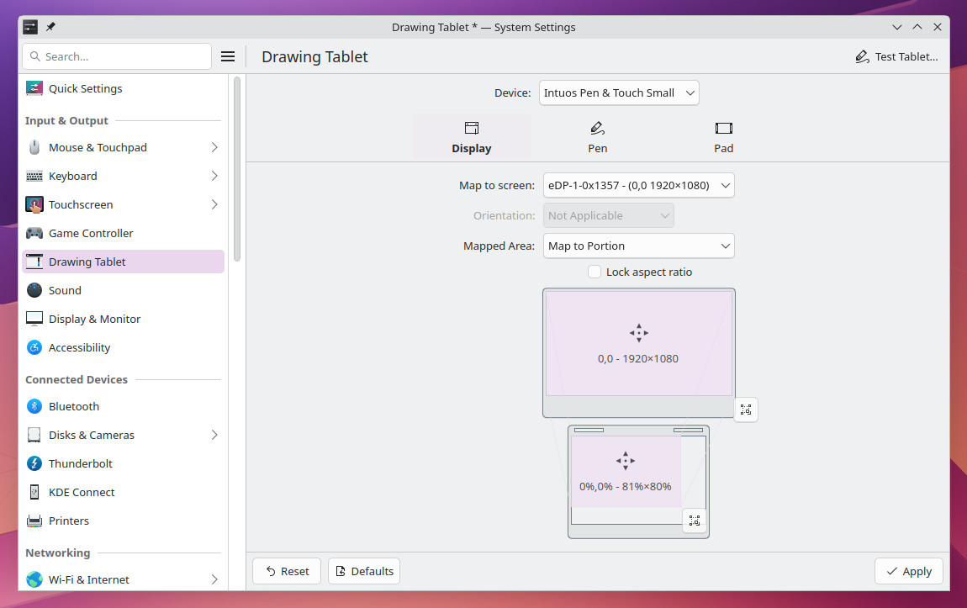The height and width of the screenshot is (608, 967).
Task: Open Accessibility settings page
Action: [x=123, y=348]
